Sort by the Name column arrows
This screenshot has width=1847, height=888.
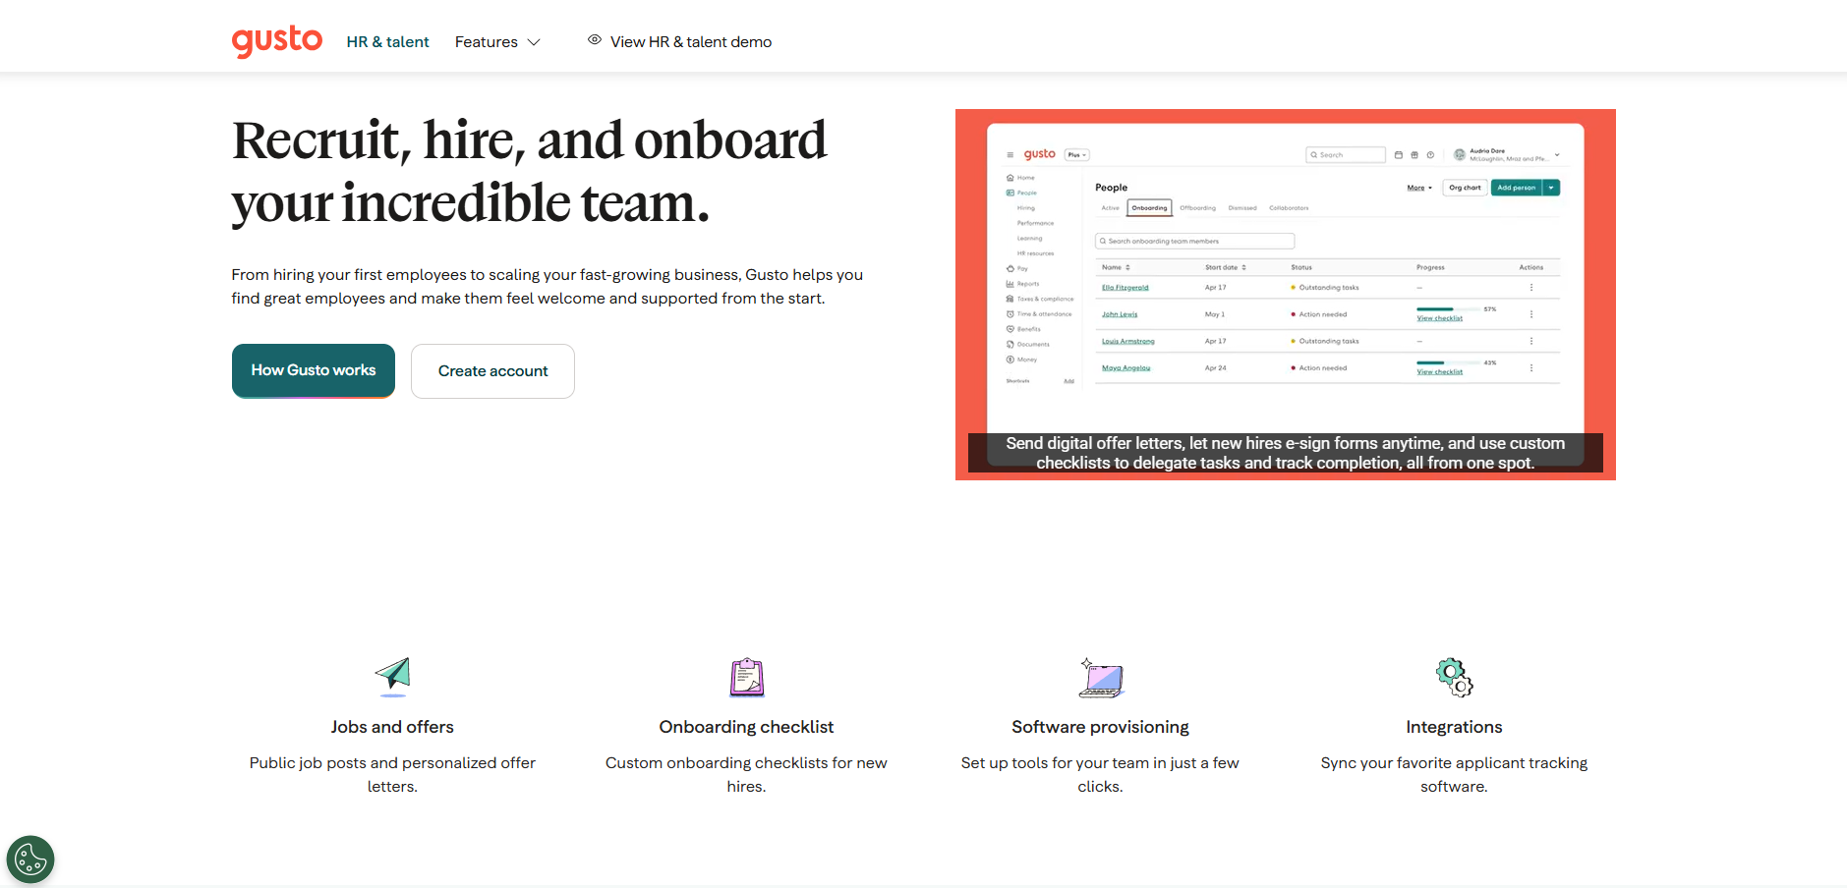(1127, 267)
